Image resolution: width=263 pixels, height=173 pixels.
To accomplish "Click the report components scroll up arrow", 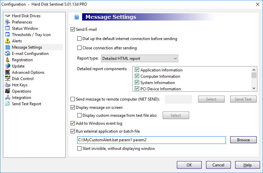I will [x=254, y=70].
